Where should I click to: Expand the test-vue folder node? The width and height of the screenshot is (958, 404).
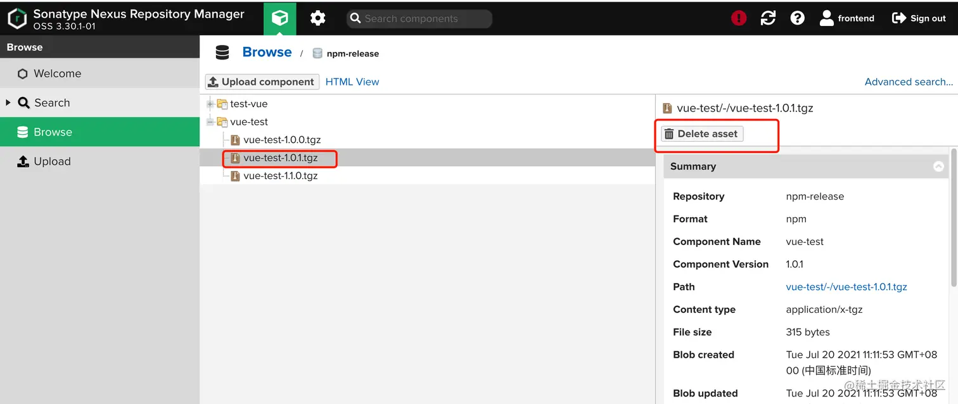(x=210, y=104)
